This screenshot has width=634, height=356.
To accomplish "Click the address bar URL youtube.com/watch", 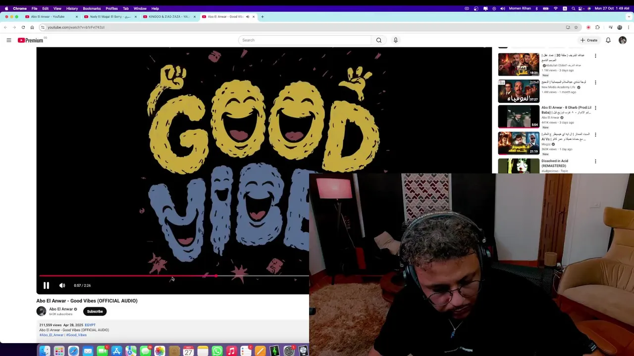I will (x=76, y=27).
